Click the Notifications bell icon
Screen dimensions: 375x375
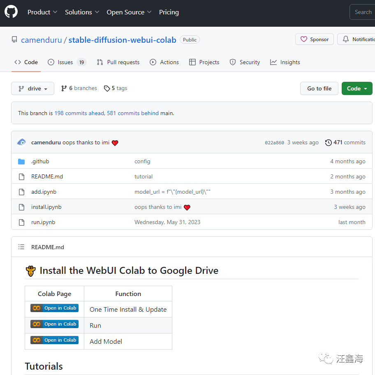(345, 39)
